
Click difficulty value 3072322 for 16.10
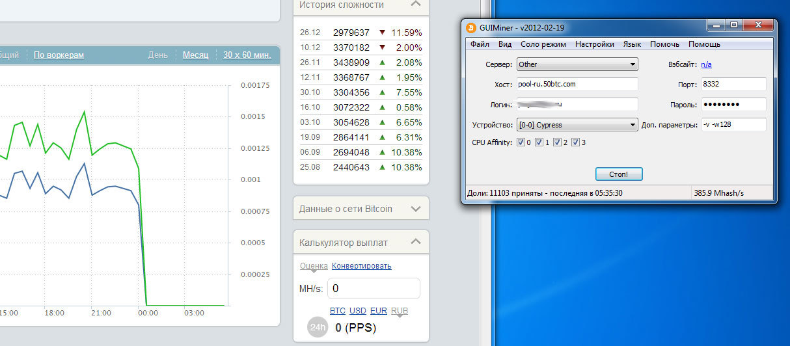point(351,107)
